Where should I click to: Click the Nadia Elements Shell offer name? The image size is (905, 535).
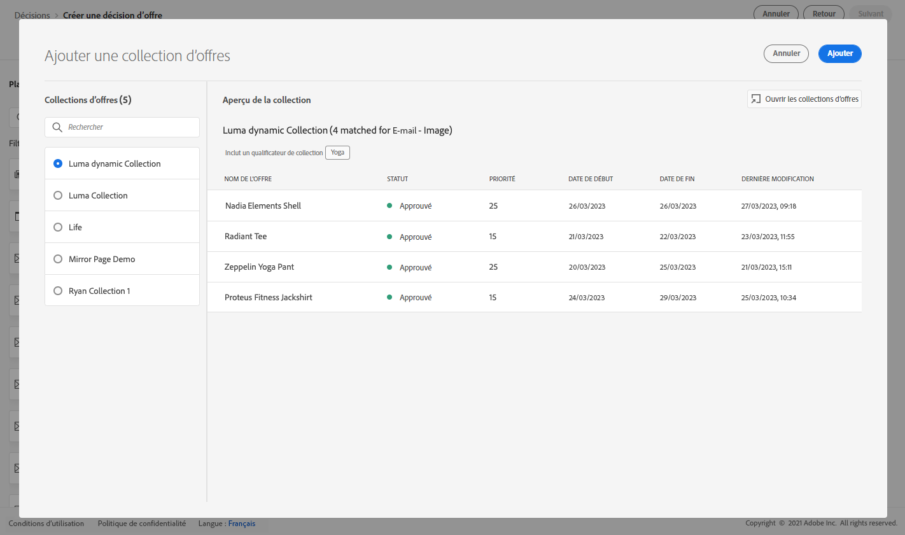click(x=263, y=205)
